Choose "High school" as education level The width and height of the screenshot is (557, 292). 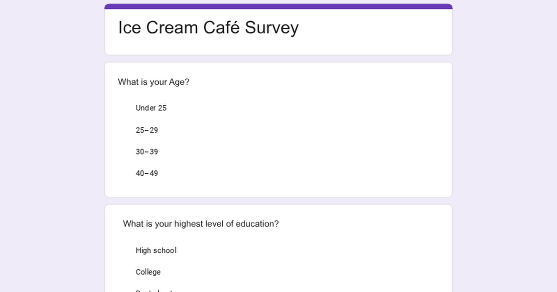coord(156,250)
